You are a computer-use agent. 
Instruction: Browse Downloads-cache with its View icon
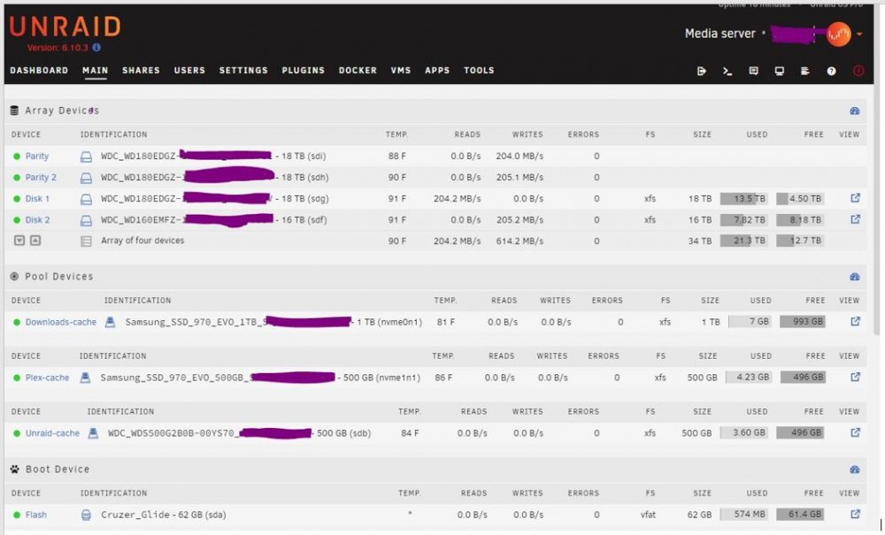[x=855, y=321]
